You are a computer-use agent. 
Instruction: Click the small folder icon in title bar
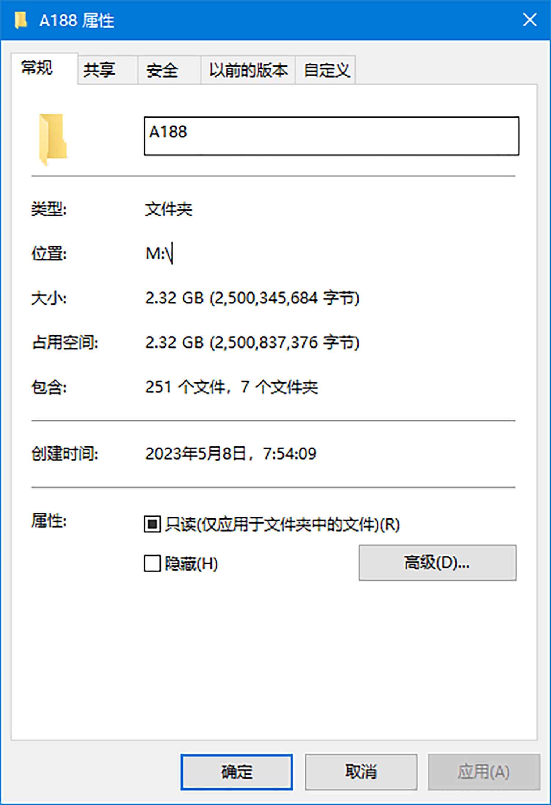point(21,20)
